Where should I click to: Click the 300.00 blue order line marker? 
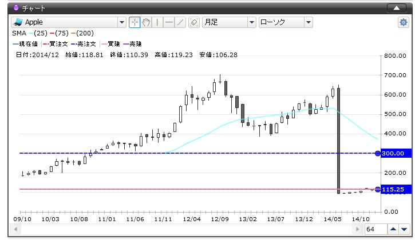377,153
